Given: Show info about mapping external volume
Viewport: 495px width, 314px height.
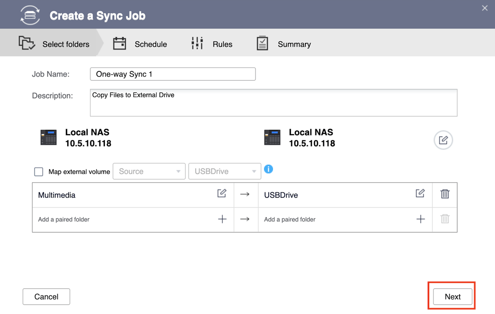Looking at the screenshot, I should click(268, 169).
